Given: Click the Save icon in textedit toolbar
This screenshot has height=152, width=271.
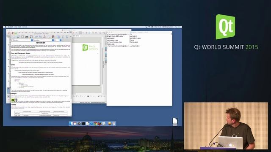Looking at the screenshot, I should point(22,37).
